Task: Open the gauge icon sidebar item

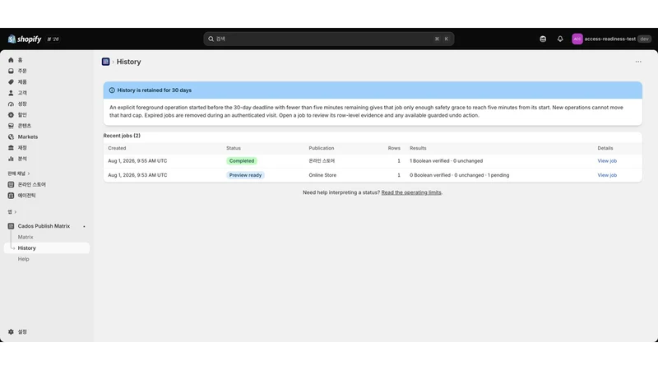Action: coord(11,104)
